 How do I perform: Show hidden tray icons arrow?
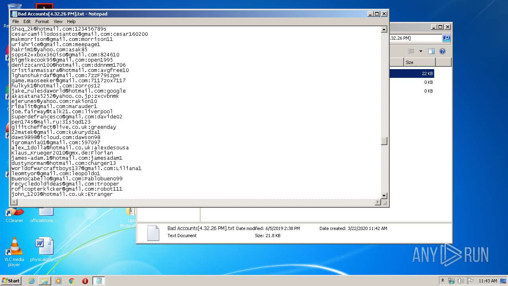click(443, 281)
